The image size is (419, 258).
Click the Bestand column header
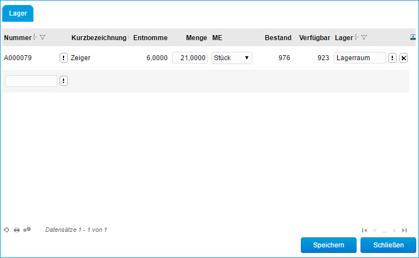tap(278, 38)
